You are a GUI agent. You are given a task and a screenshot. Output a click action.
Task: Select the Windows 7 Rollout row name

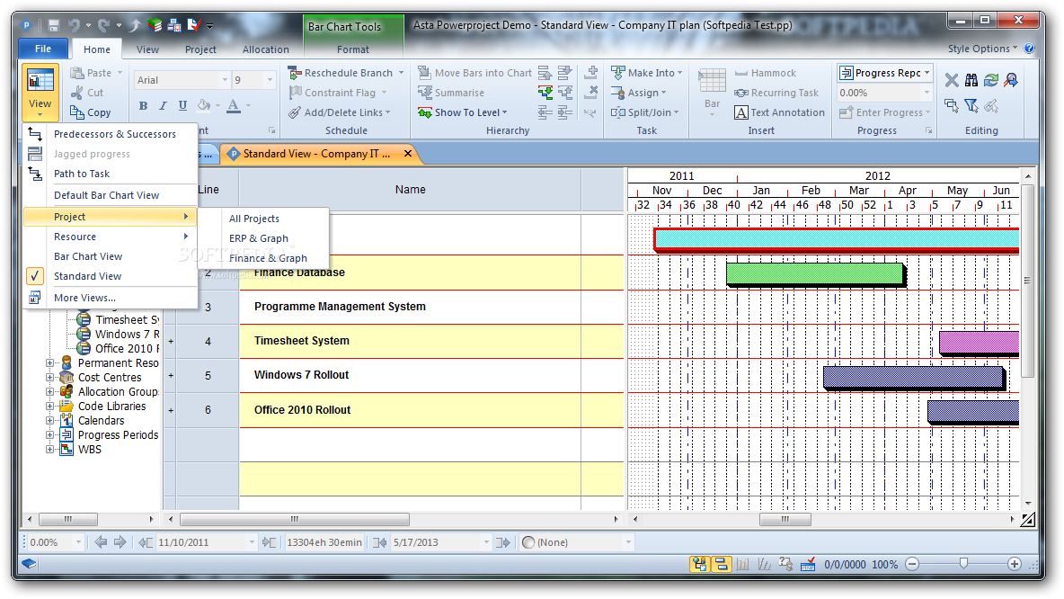(x=301, y=375)
